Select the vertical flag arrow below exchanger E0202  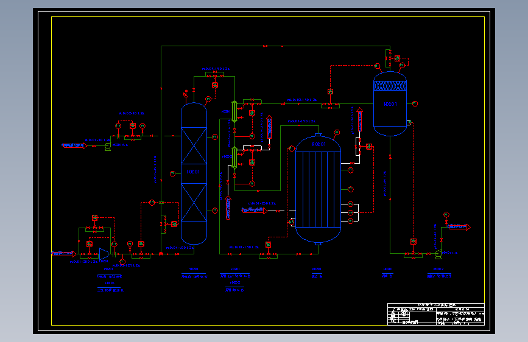(228, 208)
